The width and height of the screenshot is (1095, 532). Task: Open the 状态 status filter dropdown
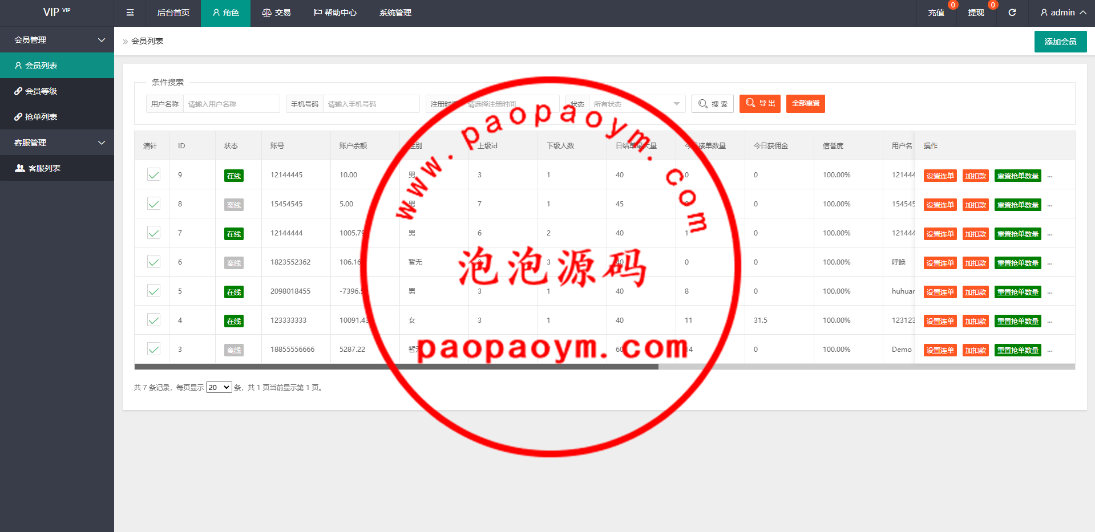[x=636, y=104]
